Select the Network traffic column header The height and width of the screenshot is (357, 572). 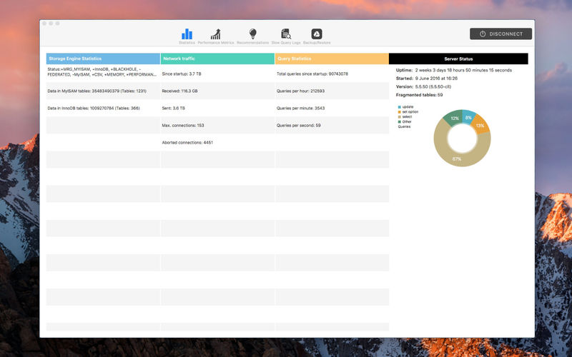(x=217, y=59)
